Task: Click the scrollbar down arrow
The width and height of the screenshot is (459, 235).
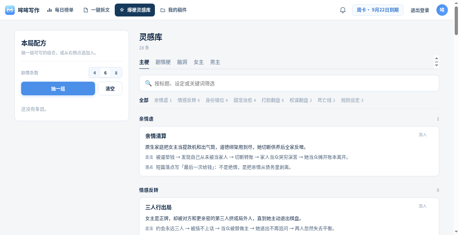Action: [x=456, y=232]
